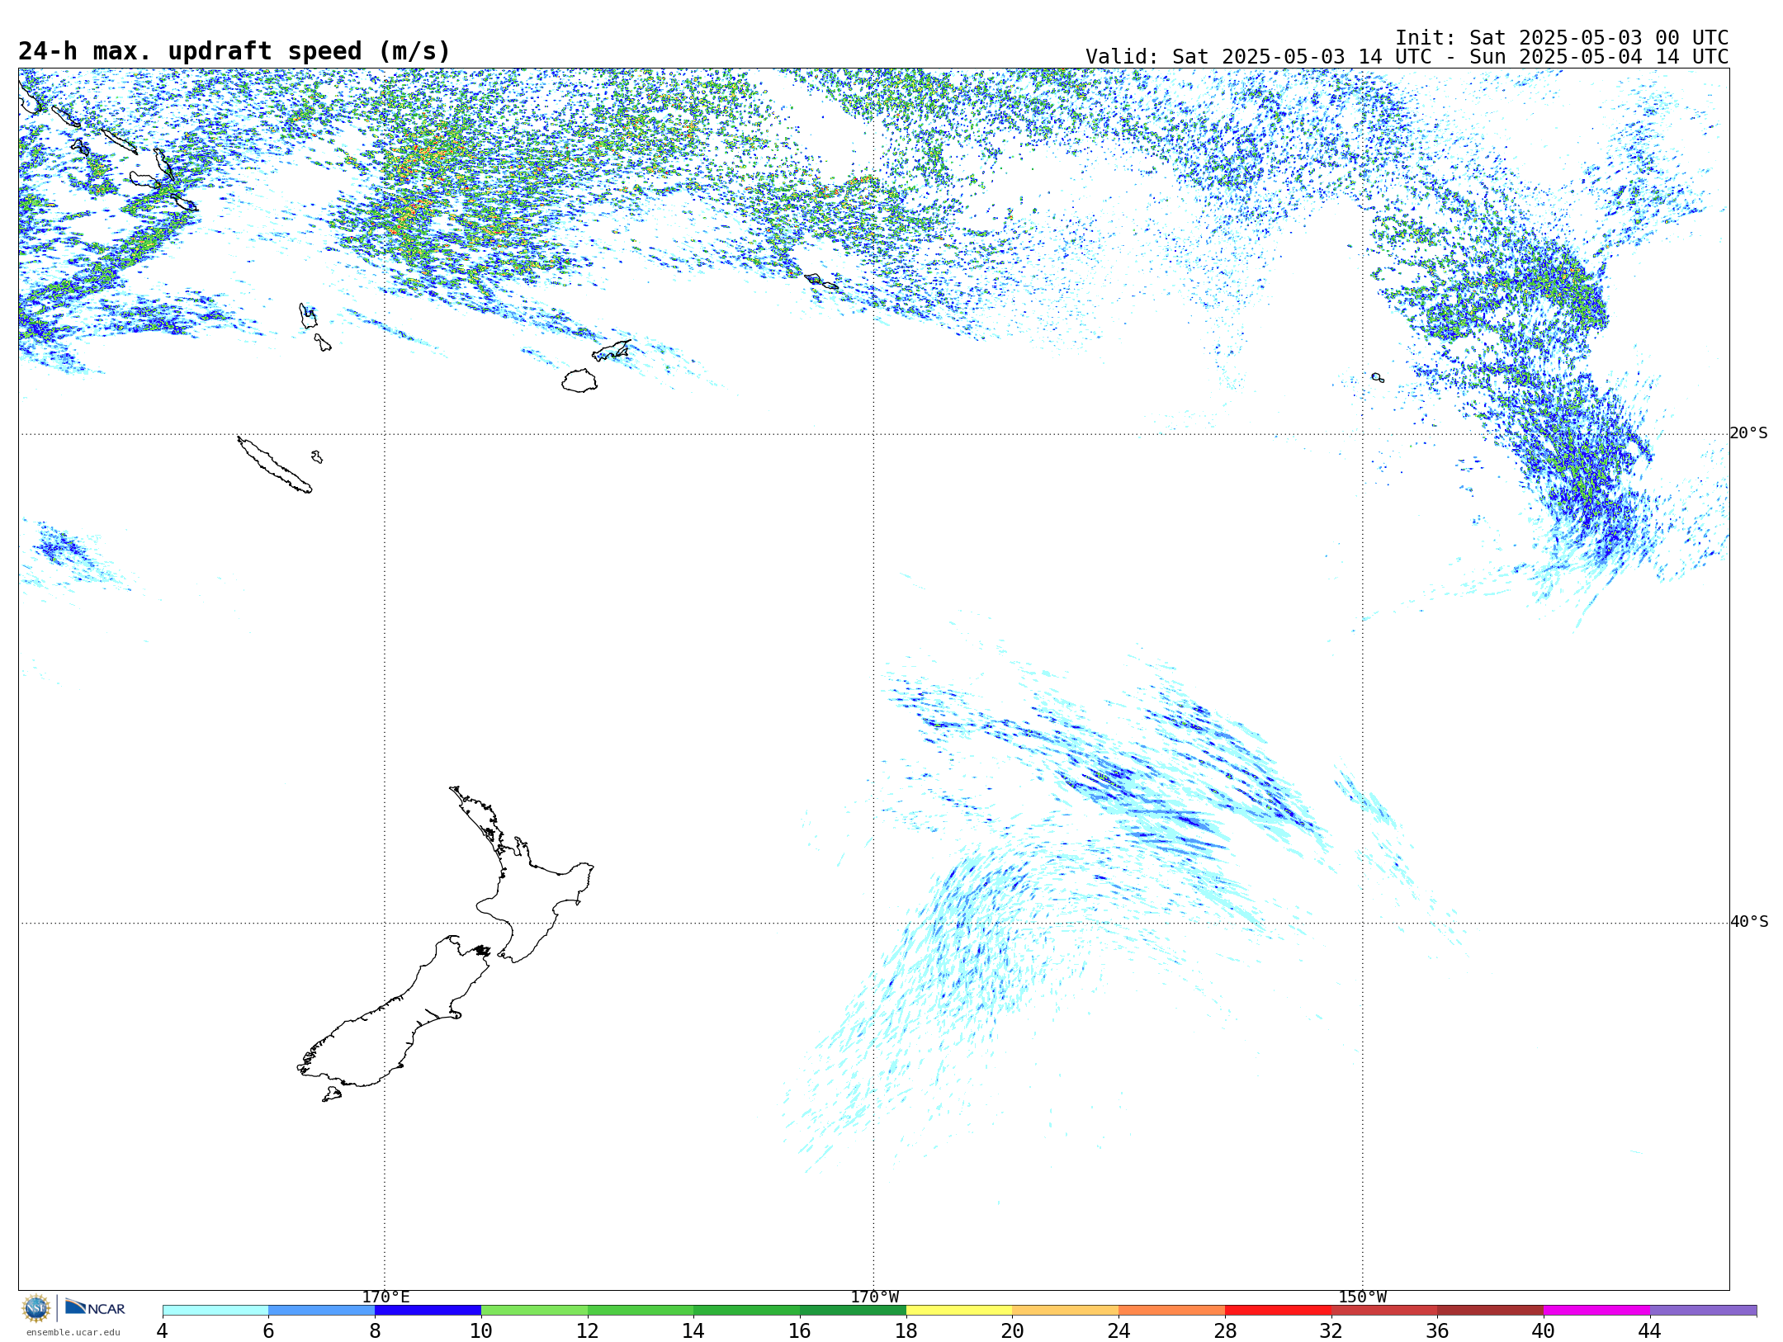Click colorbar tick label '40'
The image size is (1783, 1342).
click(1544, 1330)
